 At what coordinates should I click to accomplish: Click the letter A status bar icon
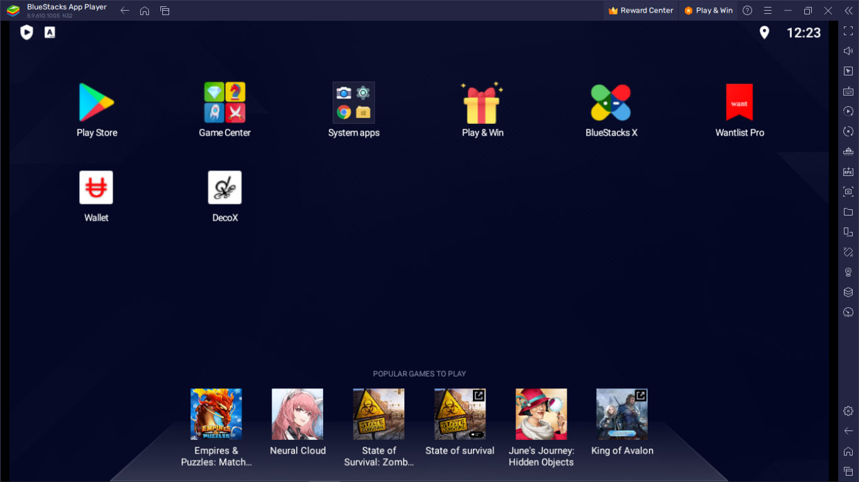(50, 32)
